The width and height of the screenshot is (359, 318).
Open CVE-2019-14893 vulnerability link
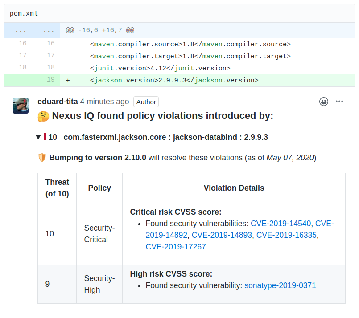click(x=222, y=235)
